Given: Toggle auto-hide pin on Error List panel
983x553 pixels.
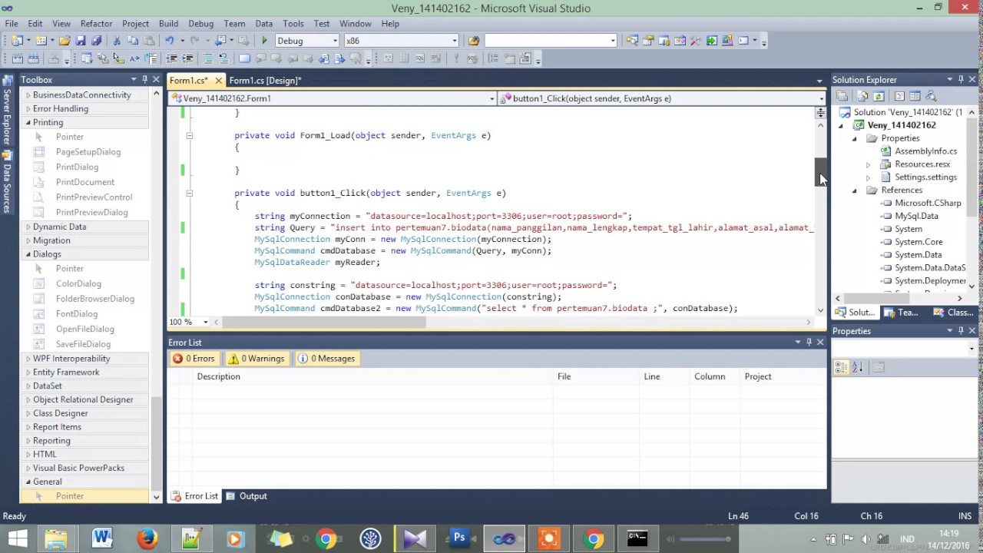Looking at the screenshot, I should 809,343.
